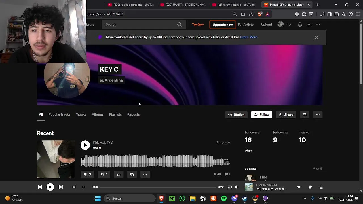Screen dimensions: 363x204
Task: Click the Learn More link in banner
Action: [248, 37]
